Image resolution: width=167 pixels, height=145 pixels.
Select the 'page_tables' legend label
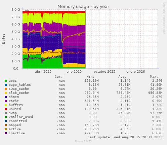[x=20, y=85]
